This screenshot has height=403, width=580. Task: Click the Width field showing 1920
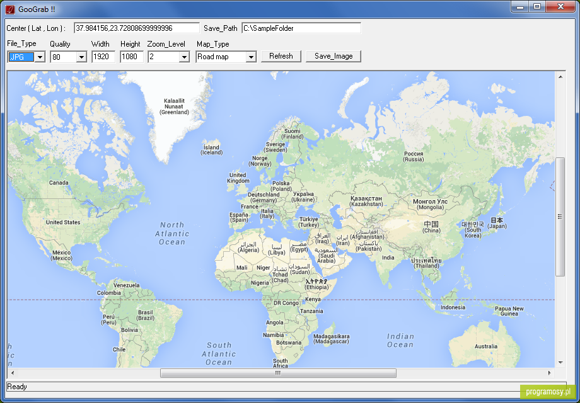(x=103, y=57)
